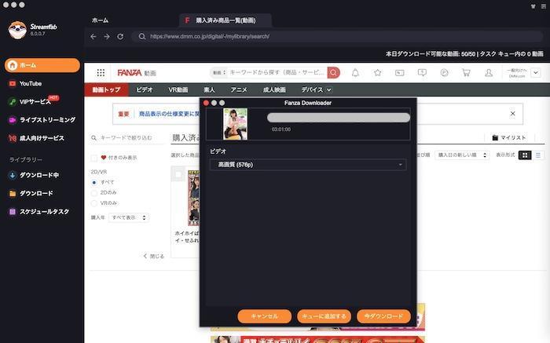The width and height of the screenshot is (550, 343).
Task: Open the 商品表示の仕様変更 notice link
Action: [x=170, y=114]
